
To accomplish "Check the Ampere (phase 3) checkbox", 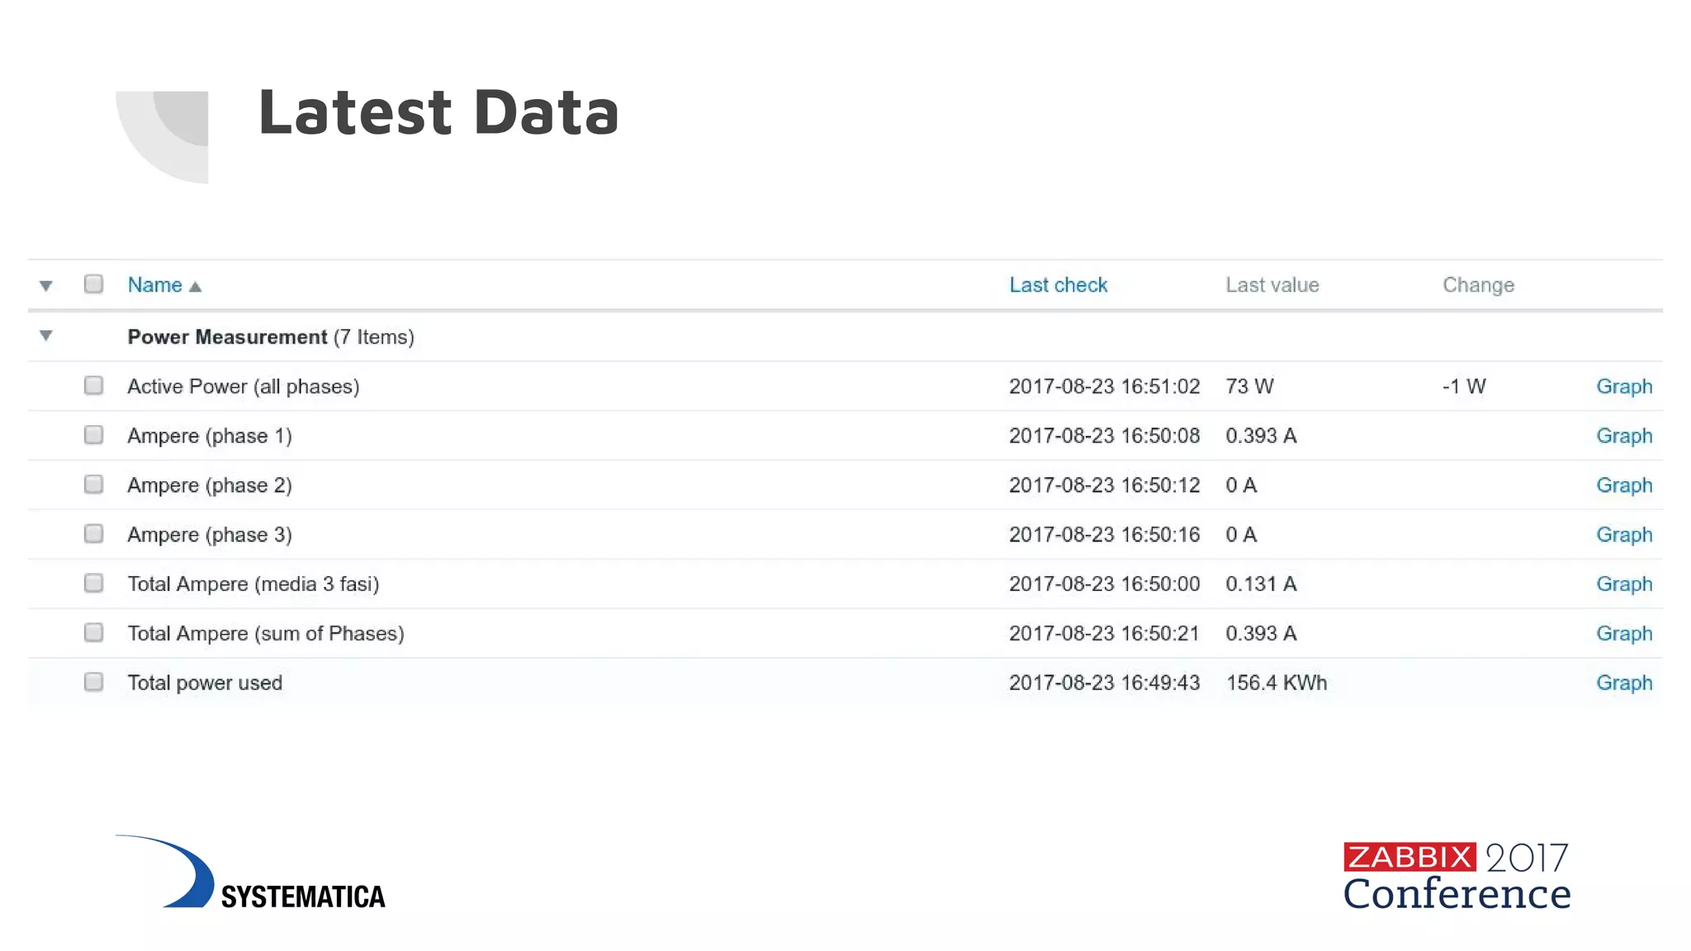I will 93,534.
